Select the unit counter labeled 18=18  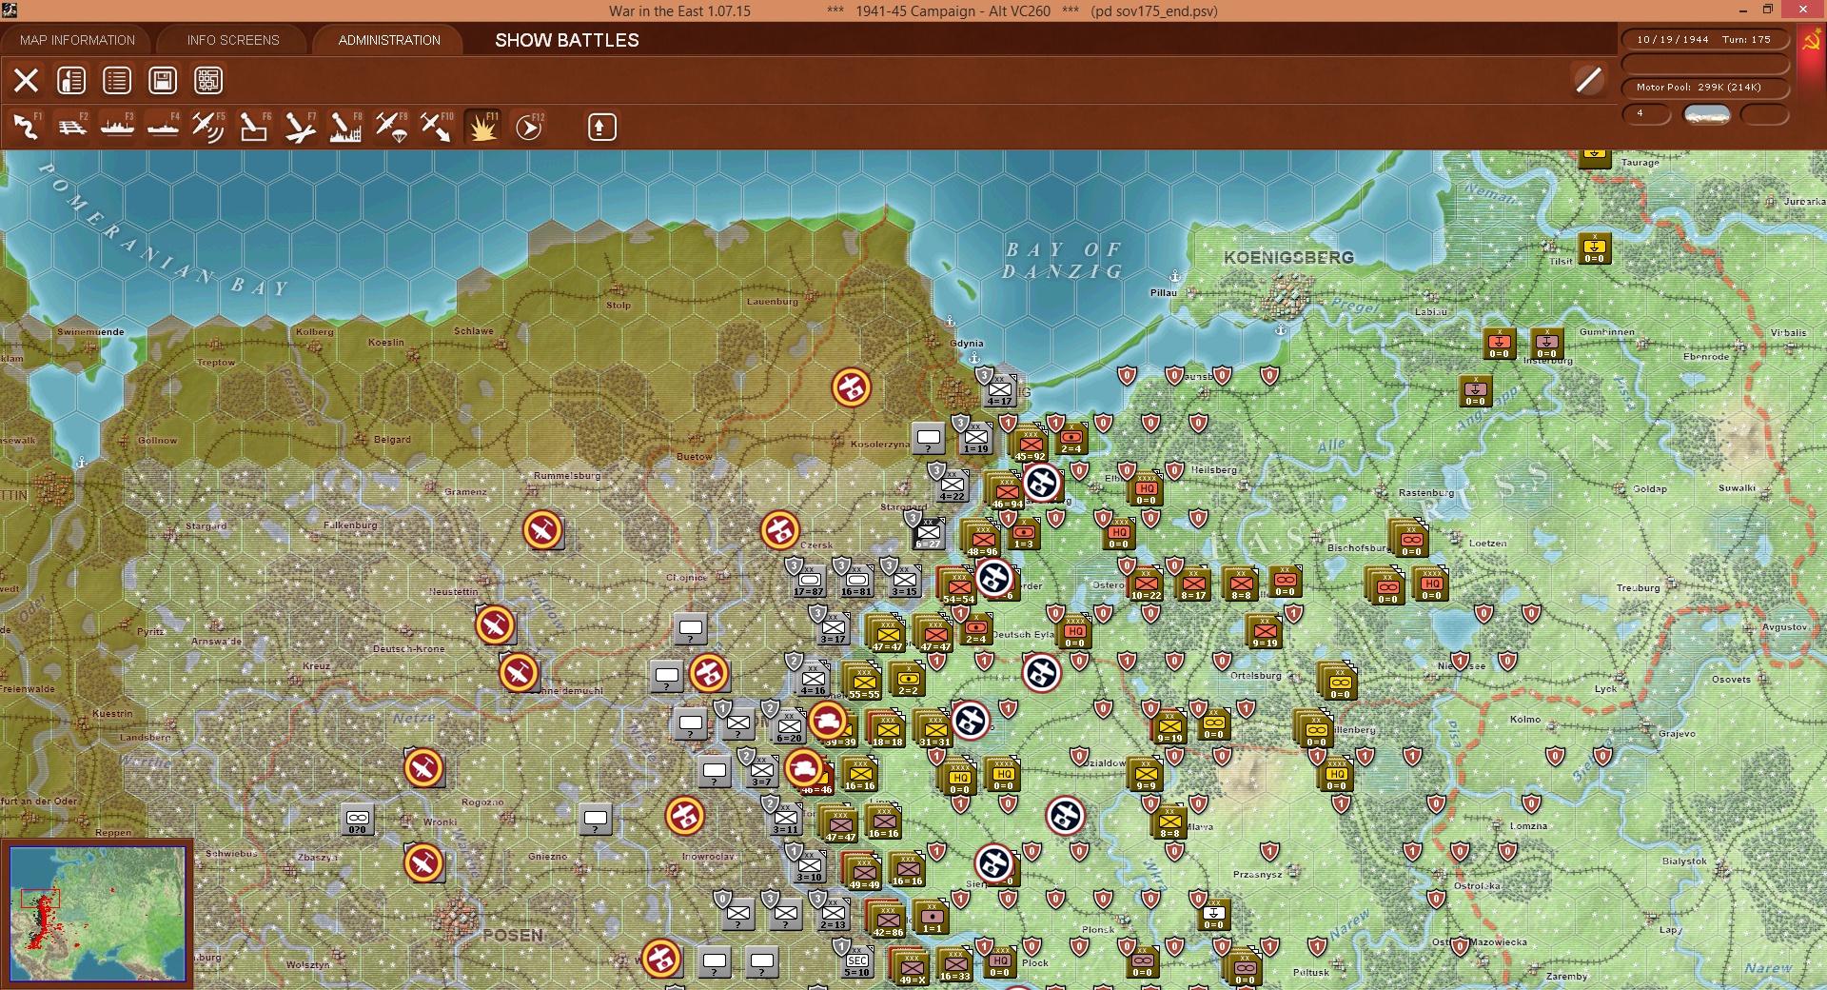888,730
